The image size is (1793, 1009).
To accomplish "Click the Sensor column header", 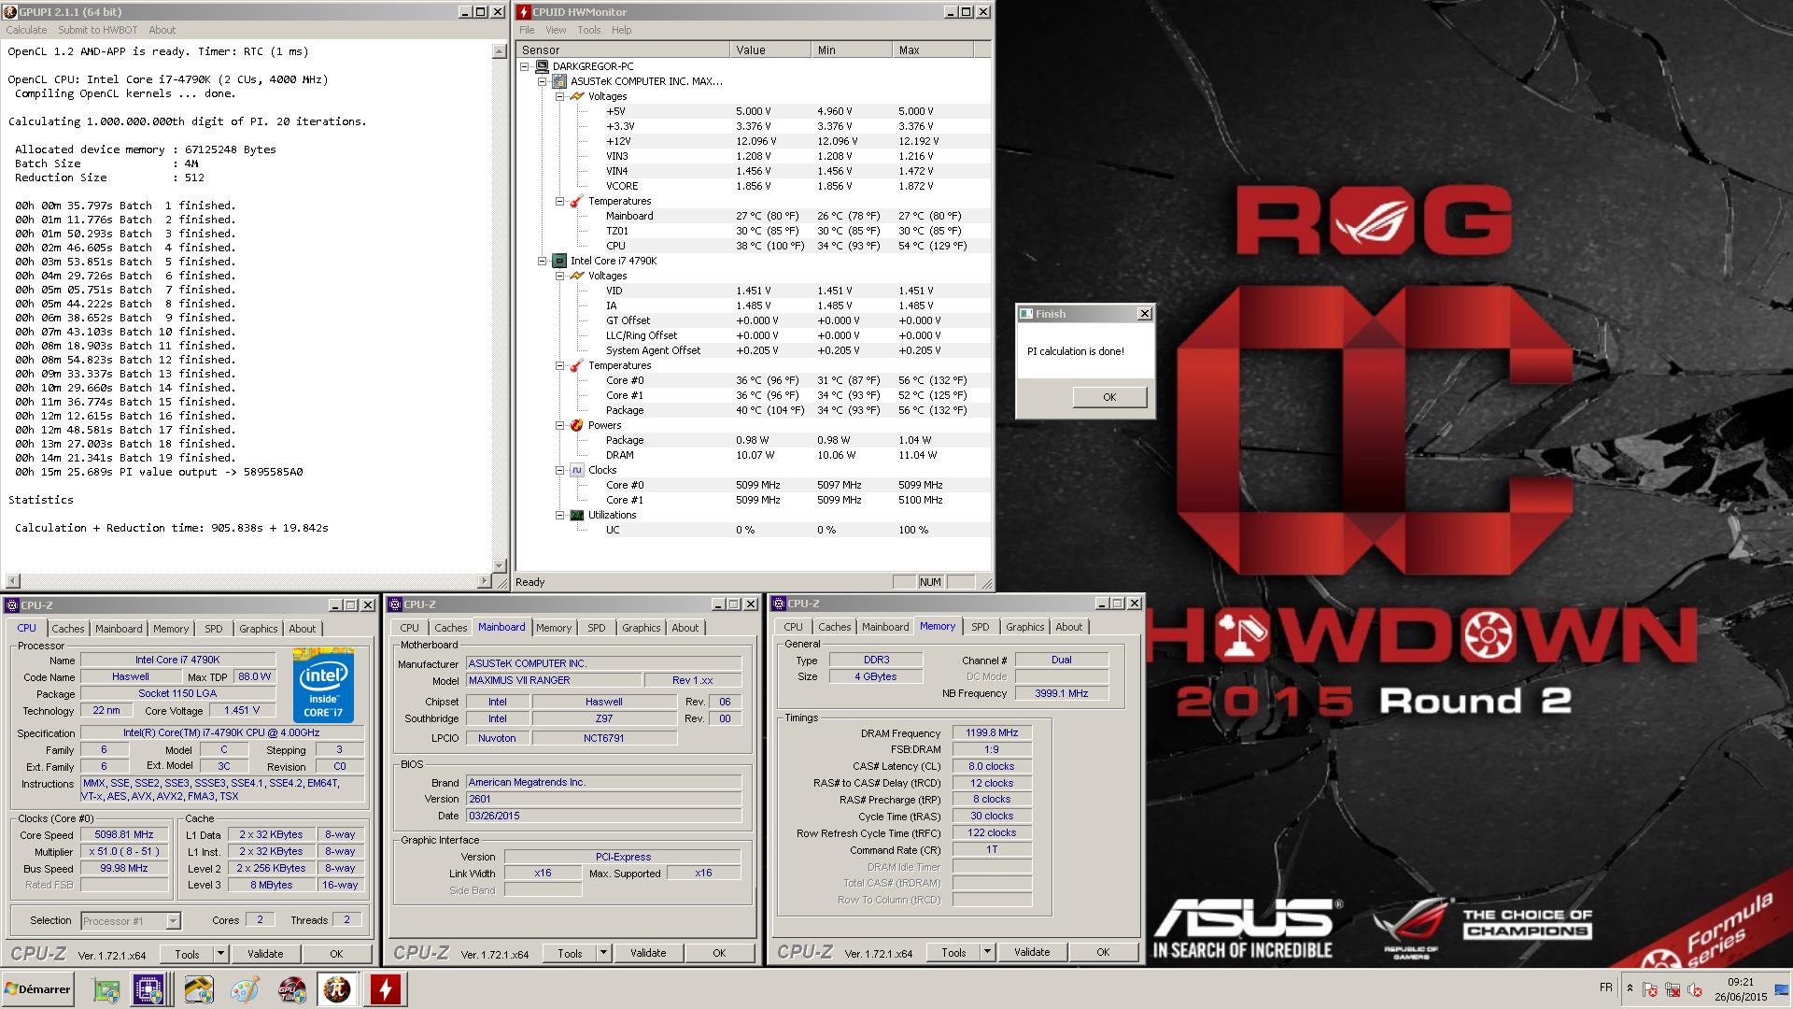I will coord(624,50).
